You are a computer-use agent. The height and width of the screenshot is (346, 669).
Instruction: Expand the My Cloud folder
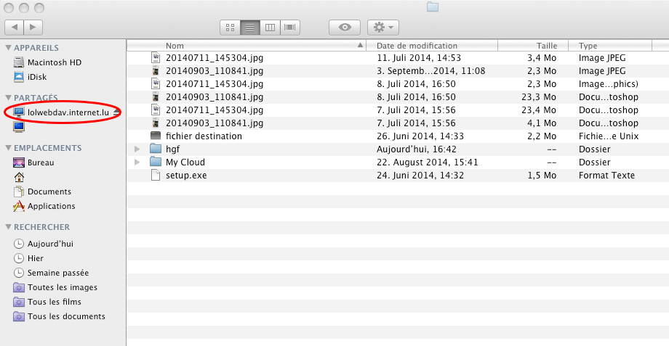pyautogui.click(x=137, y=162)
